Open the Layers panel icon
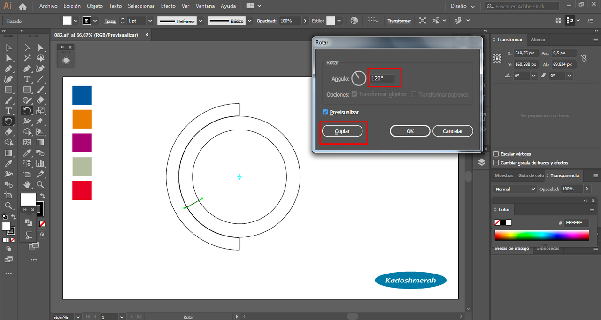 tap(482, 162)
